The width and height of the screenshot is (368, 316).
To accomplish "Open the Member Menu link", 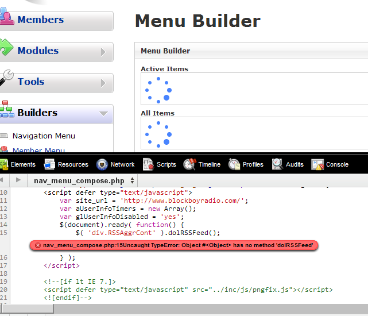I will pos(38,149).
